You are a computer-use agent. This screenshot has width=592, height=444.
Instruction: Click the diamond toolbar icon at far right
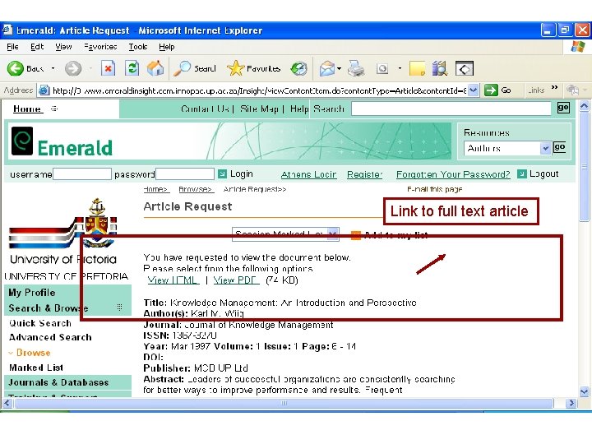coord(465,69)
